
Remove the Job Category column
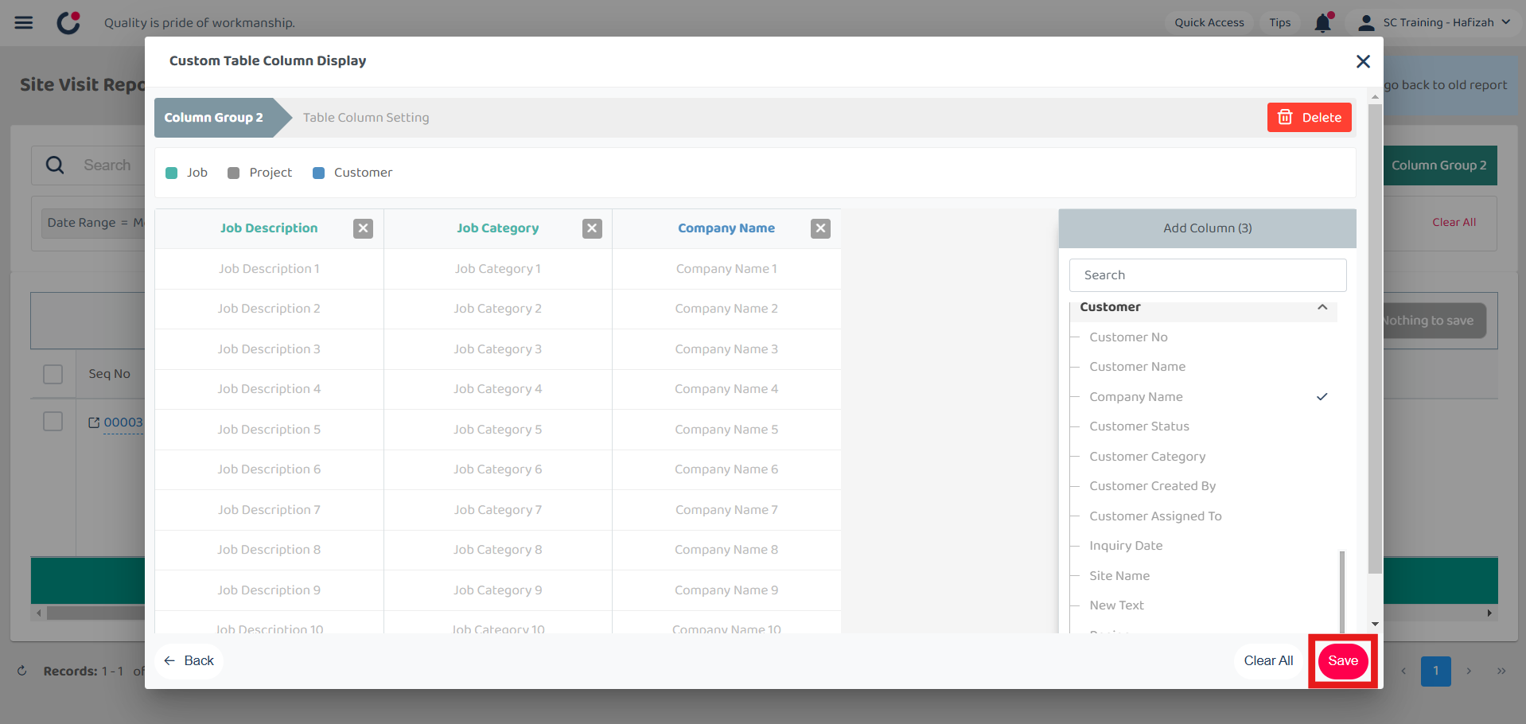592,229
